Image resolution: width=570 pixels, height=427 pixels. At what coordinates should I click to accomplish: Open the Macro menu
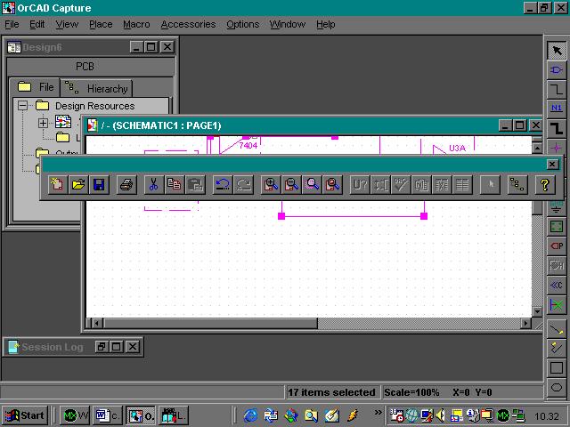(136, 24)
